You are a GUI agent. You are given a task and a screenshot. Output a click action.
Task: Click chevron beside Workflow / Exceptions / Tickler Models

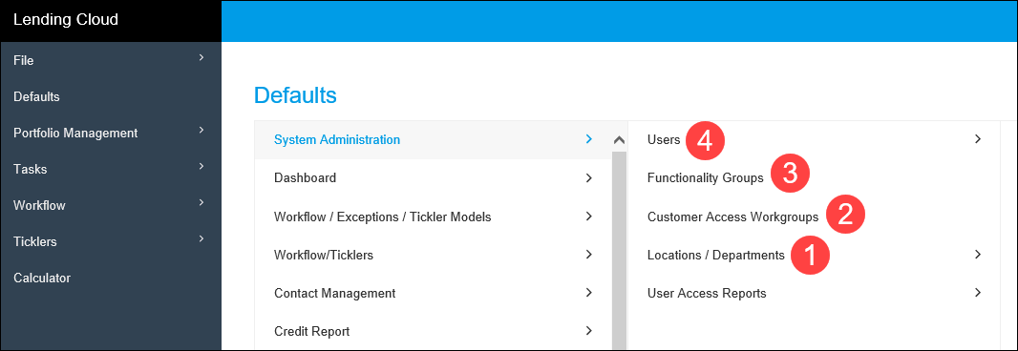click(x=589, y=217)
